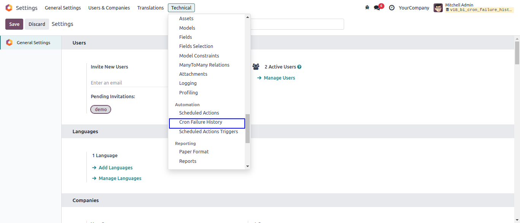Viewport: 520px width, 223px height.
Task: Click Mitchell Admin user avatar
Action: pos(438,8)
